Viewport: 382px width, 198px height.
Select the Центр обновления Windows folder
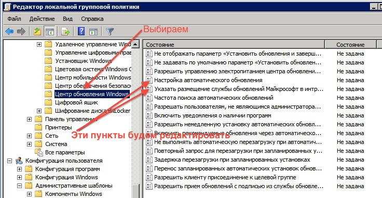(91, 94)
